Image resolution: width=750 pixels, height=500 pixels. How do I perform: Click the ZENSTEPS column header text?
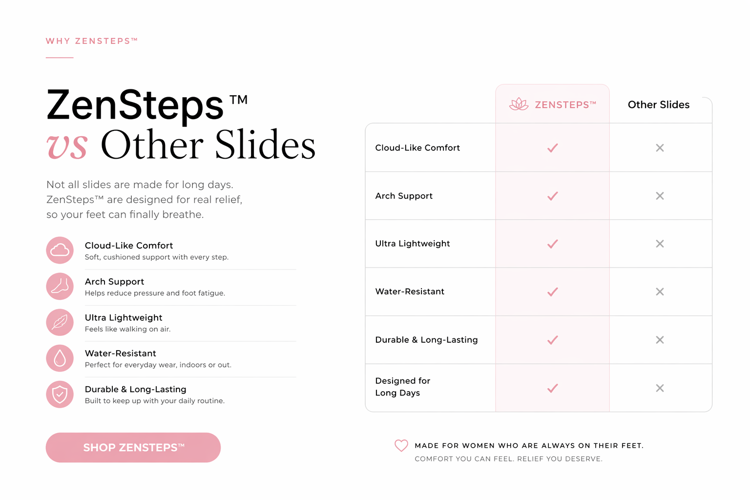[x=565, y=104]
